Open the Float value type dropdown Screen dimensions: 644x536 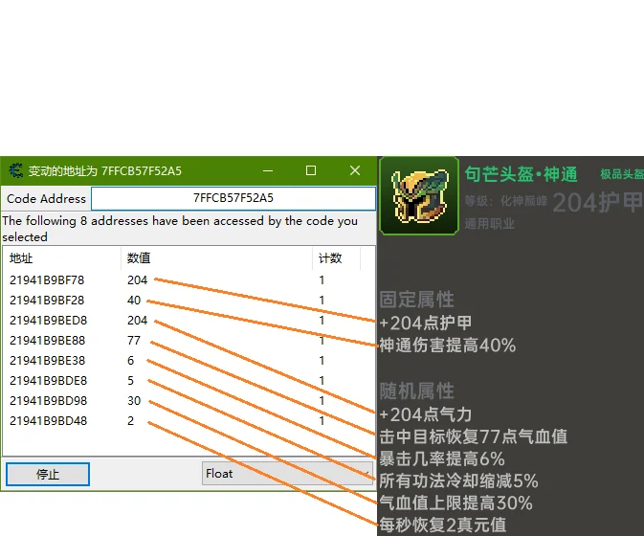[286, 474]
